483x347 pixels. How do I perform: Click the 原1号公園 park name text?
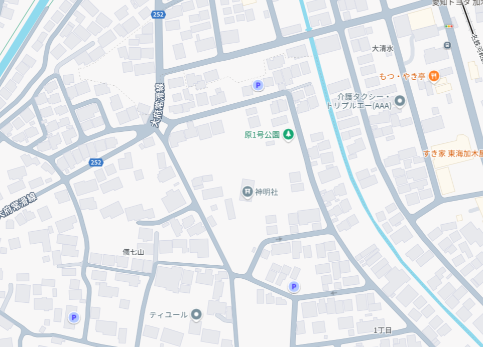pos(262,135)
